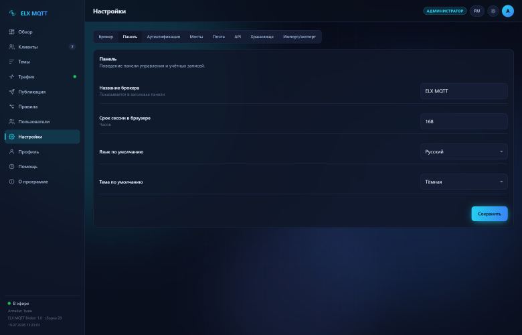Click the Клиенты count badge 7
The image size is (522, 335).
(72, 47)
